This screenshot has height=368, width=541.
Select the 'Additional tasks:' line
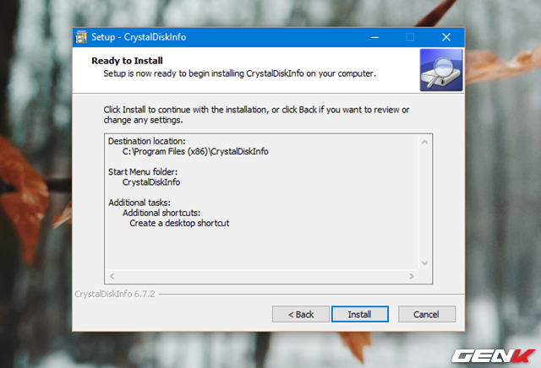pos(139,203)
